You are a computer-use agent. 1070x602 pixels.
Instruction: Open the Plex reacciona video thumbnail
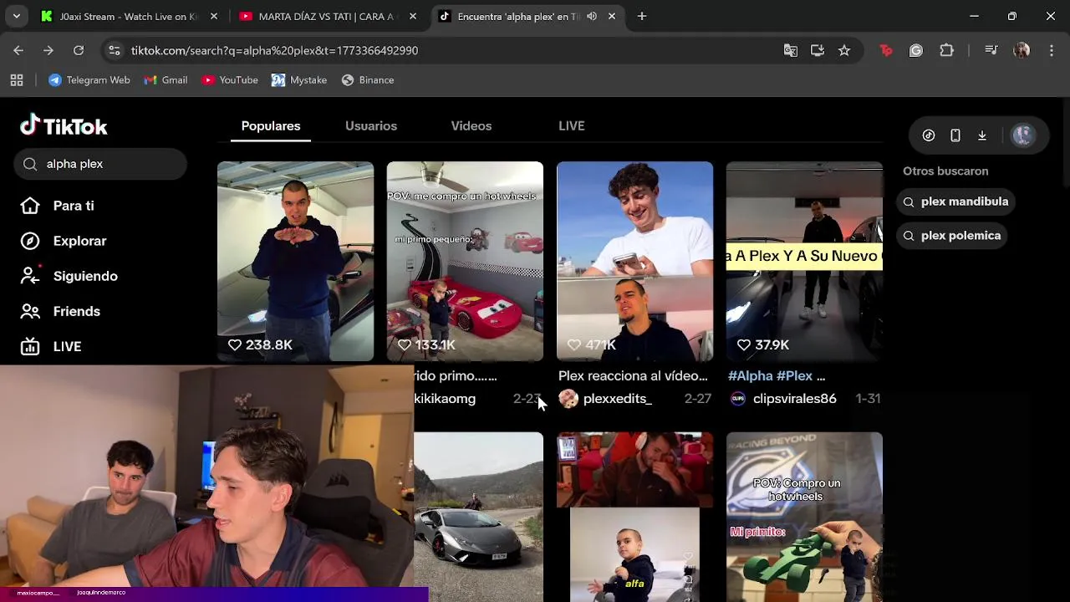[x=634, y=261]
